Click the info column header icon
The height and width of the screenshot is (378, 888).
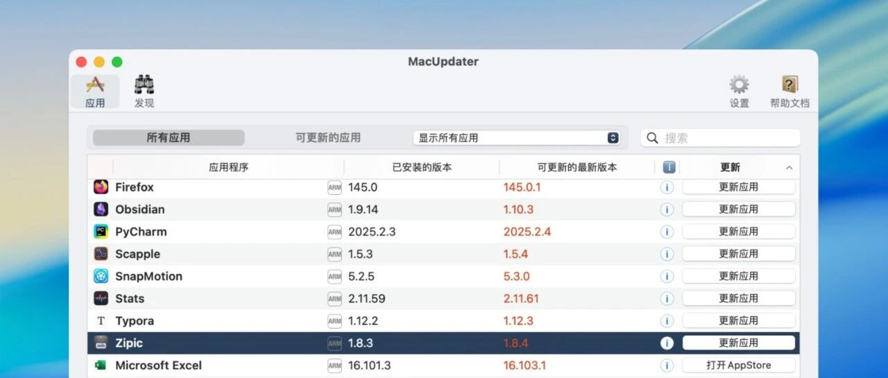(669, 167)
